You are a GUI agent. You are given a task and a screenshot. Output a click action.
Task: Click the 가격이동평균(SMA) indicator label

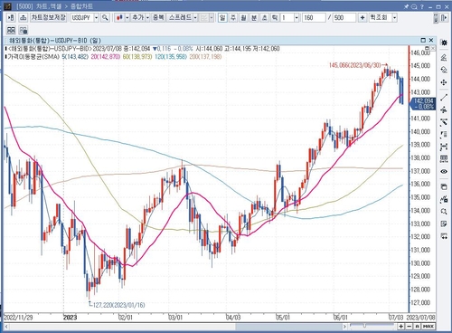[33, 57]
